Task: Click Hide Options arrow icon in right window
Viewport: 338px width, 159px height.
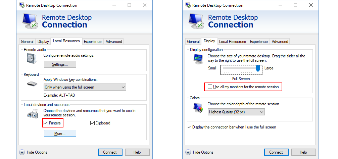Action: coord(188,152)
